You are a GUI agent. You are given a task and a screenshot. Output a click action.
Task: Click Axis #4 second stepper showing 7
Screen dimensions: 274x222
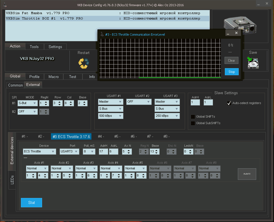point(117,176)
